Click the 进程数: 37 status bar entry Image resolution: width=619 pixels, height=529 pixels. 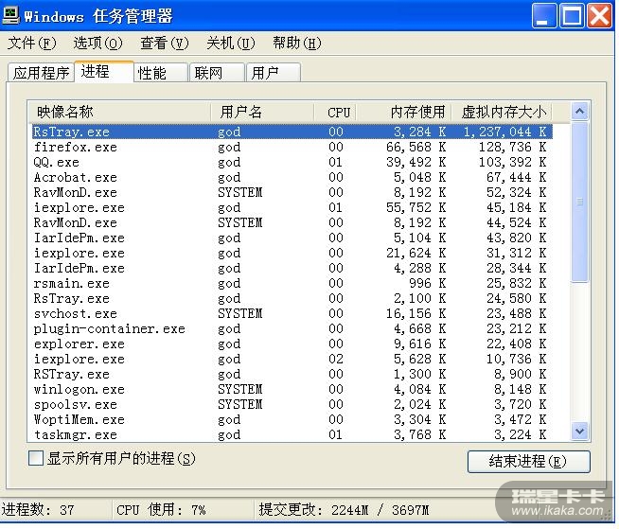tap(38, 509)
